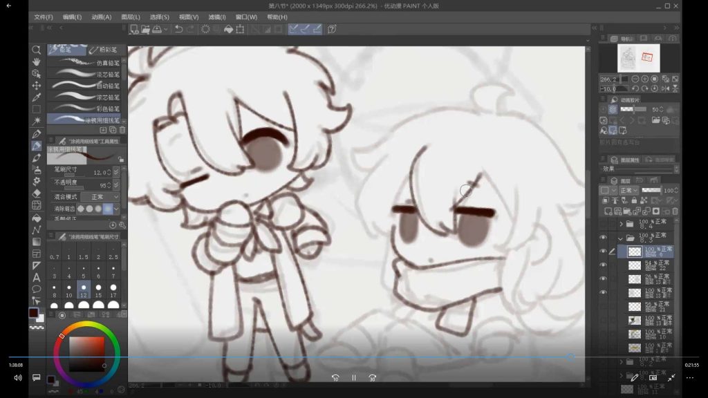The height and width of the screenshot is (398, 708).
Task: Select the Zoom magnifier tool
Action: [36, 50]
